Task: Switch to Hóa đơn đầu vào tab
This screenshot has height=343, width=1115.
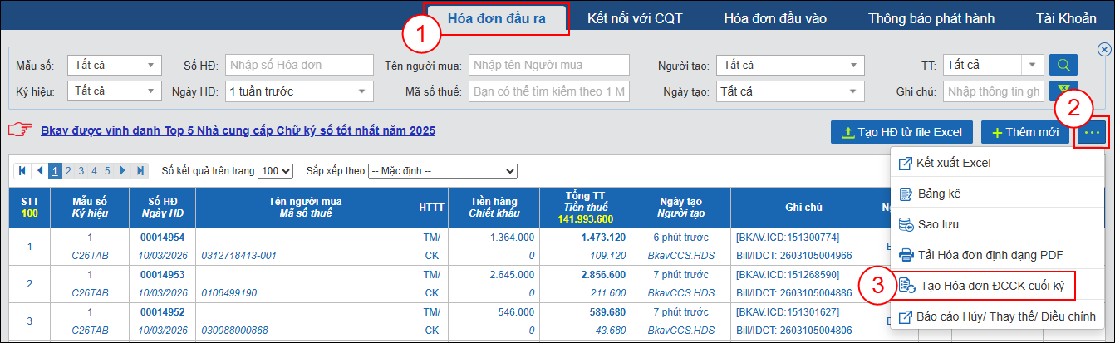Action: point(763,18)
